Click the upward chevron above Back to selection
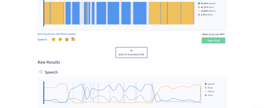Viewport: 264px width, 108px height. point(131,51)
